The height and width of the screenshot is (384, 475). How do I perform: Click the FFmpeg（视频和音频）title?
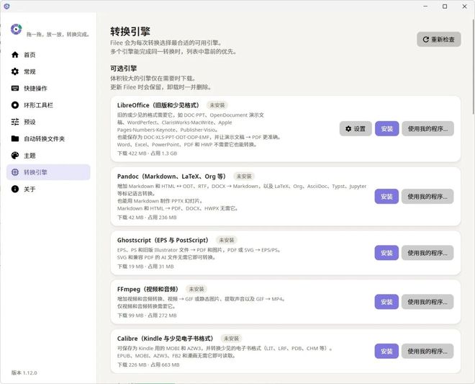tap(149, 289)
